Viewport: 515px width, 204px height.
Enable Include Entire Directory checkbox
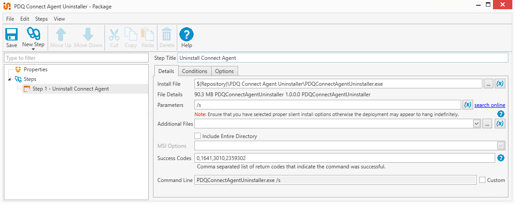[198, 136]
